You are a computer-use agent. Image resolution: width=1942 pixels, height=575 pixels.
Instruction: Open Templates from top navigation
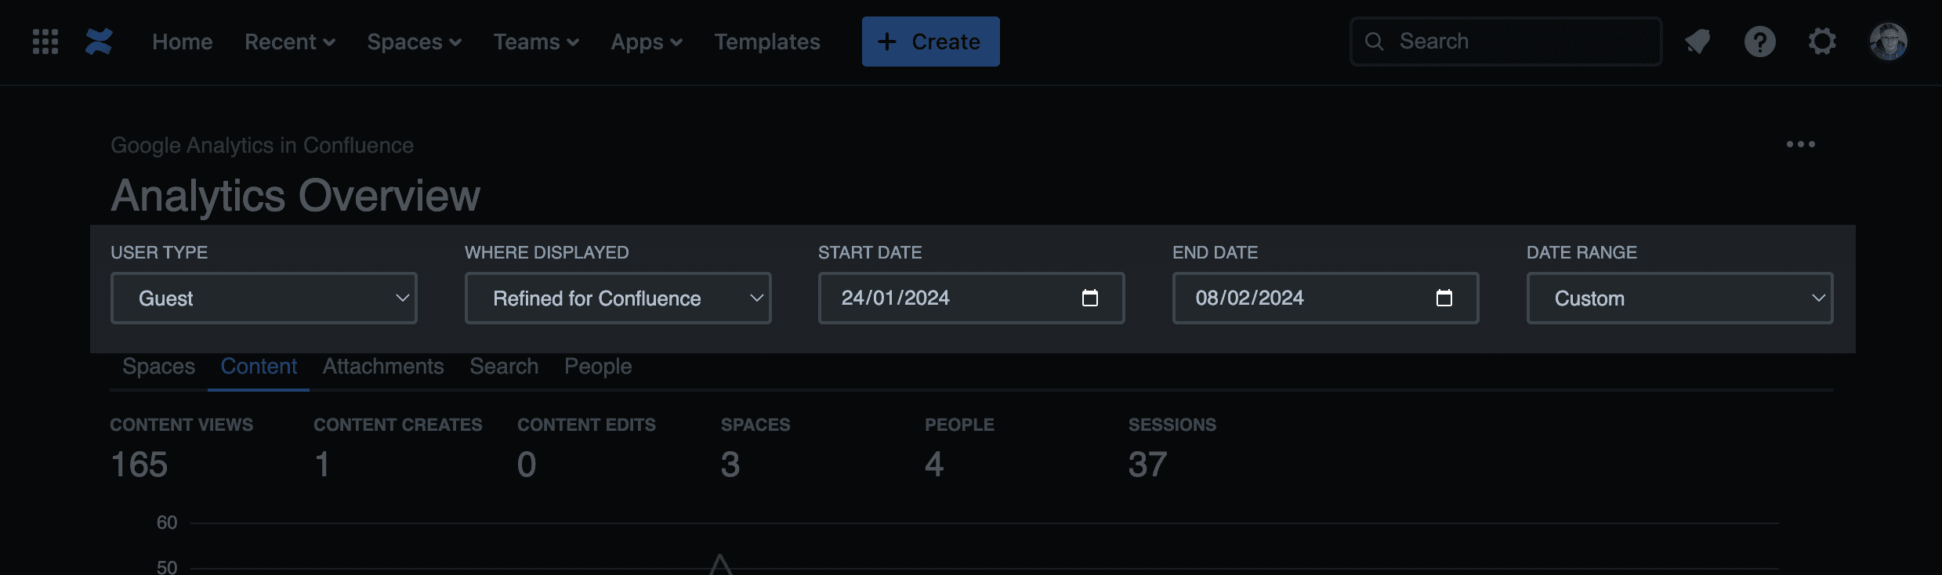click(x=767, y=42)
